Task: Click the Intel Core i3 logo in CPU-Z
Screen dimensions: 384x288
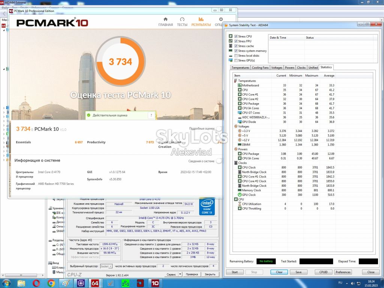Action: click(x=207, y=207)
